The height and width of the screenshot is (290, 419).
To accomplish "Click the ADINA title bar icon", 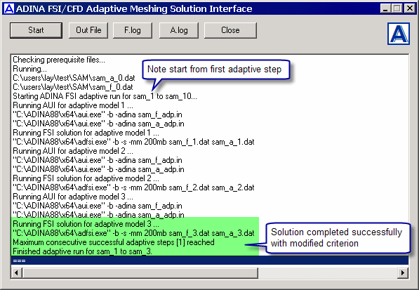I will pos(9,8).
